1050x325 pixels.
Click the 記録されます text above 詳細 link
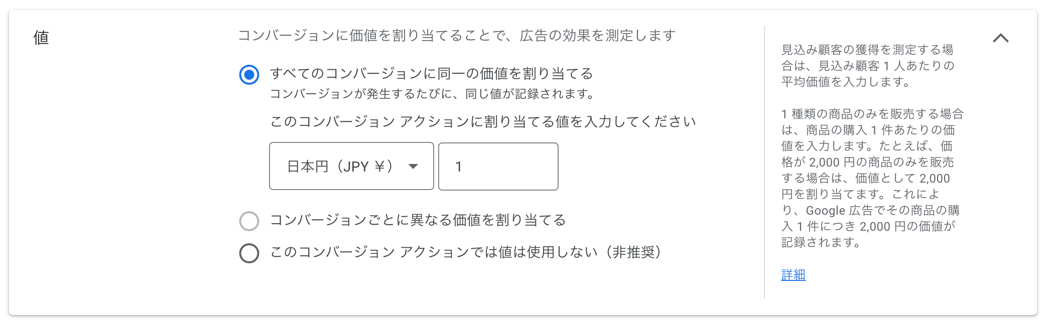pyautogui.click(x=821, y=243)
